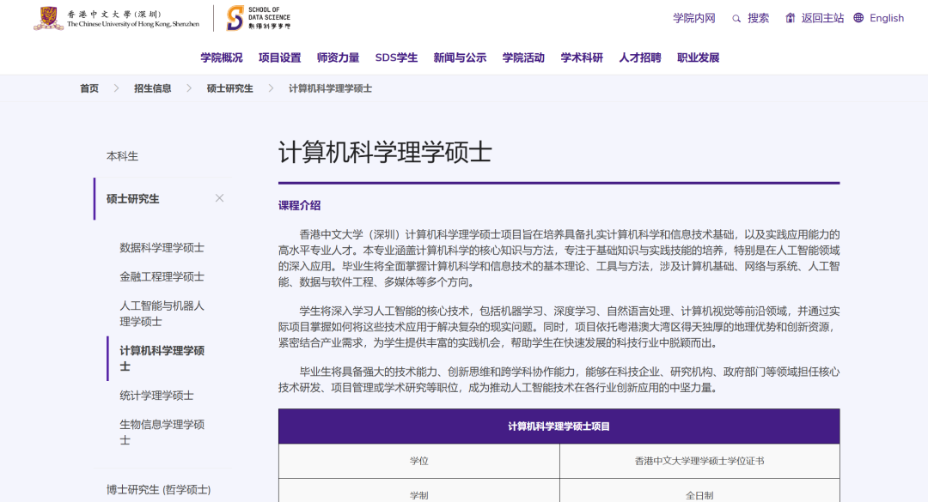This screenshot has height=502, width=928.
Task: Switch to the 项目设置 navigation tab
Action: point(281,57)
